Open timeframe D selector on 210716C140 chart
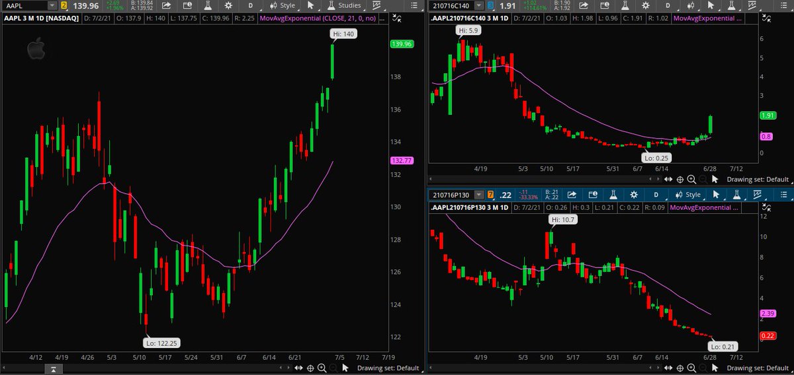Image resolution: width=794 pixels, height=375 pixels. pos(668,5)
